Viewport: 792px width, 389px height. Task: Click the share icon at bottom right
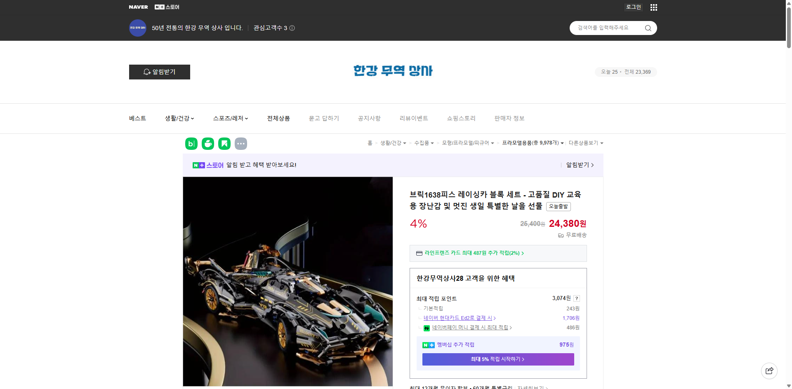pos(769,370)
